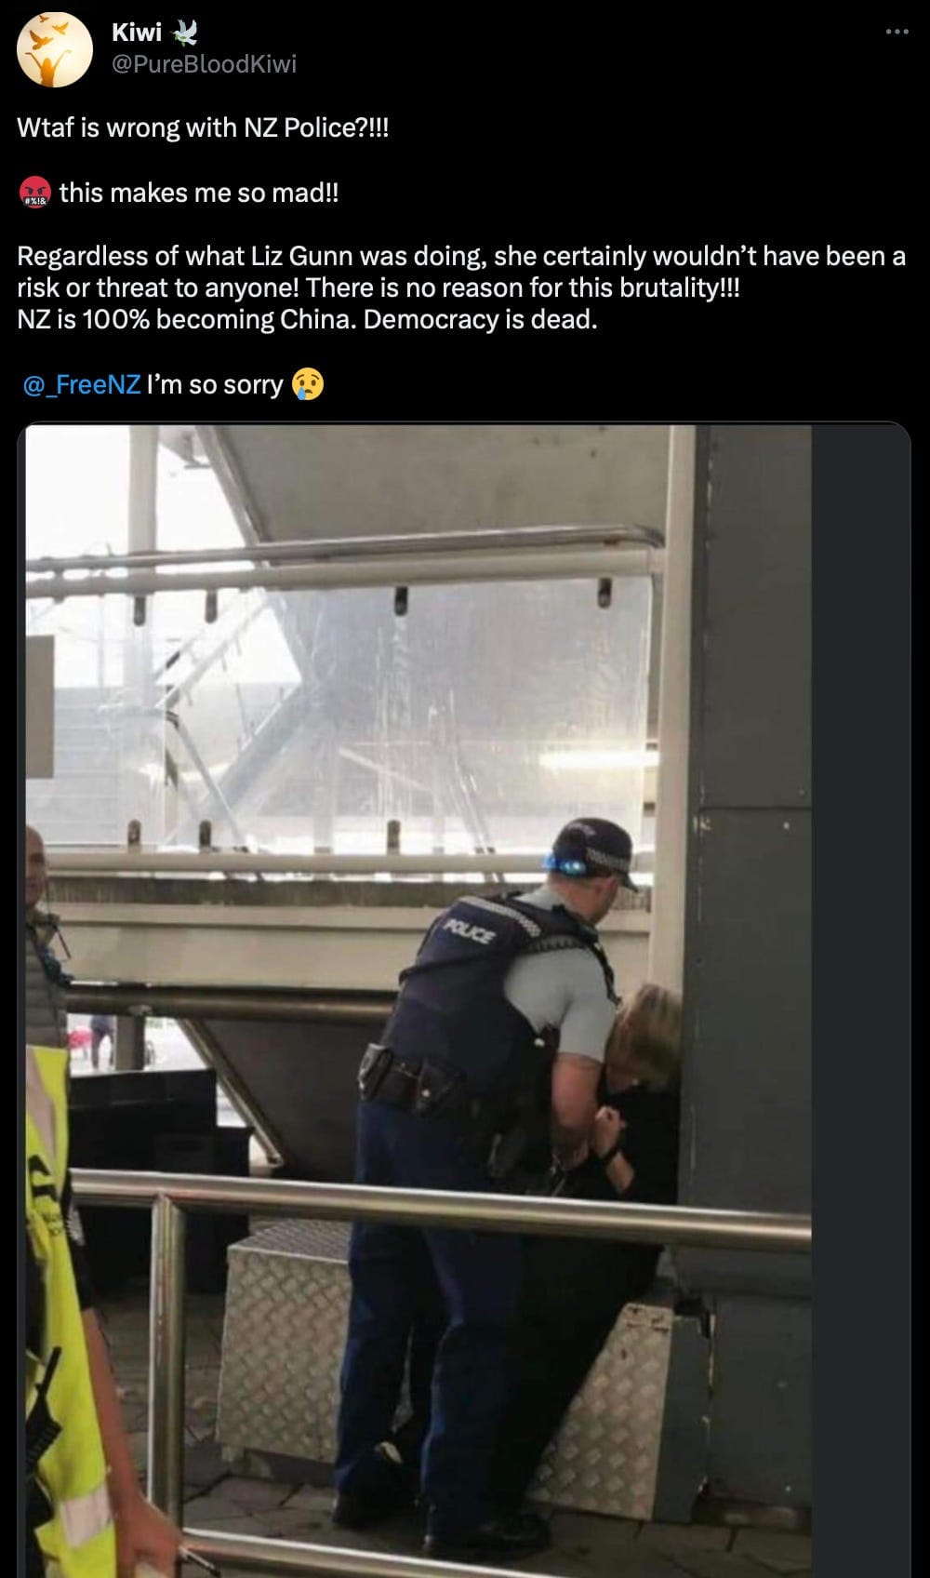Click the crying face emoji after 'so sorry'
This screenshot has height=1578, width=930.
click(x=308, y=384)
